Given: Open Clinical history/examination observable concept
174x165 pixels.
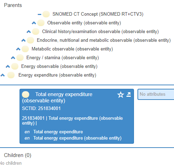Looking at the screenshot, I should point(100,32).
